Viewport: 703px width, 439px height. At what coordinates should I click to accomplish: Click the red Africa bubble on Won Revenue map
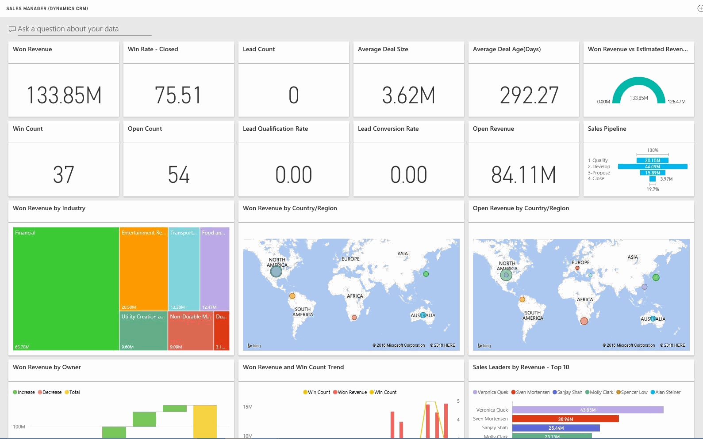tap(354, 318)
